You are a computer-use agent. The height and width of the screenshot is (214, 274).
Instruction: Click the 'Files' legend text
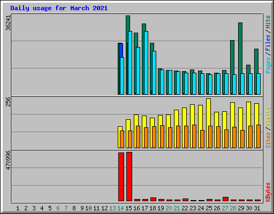tap(268, 43)
